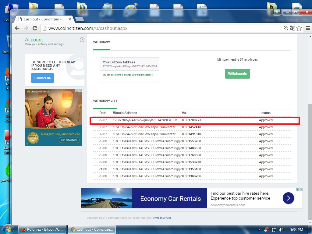Close the Cash out - Coincitizen tab
This screenshot has height=234, width=312.
point(70,19)
